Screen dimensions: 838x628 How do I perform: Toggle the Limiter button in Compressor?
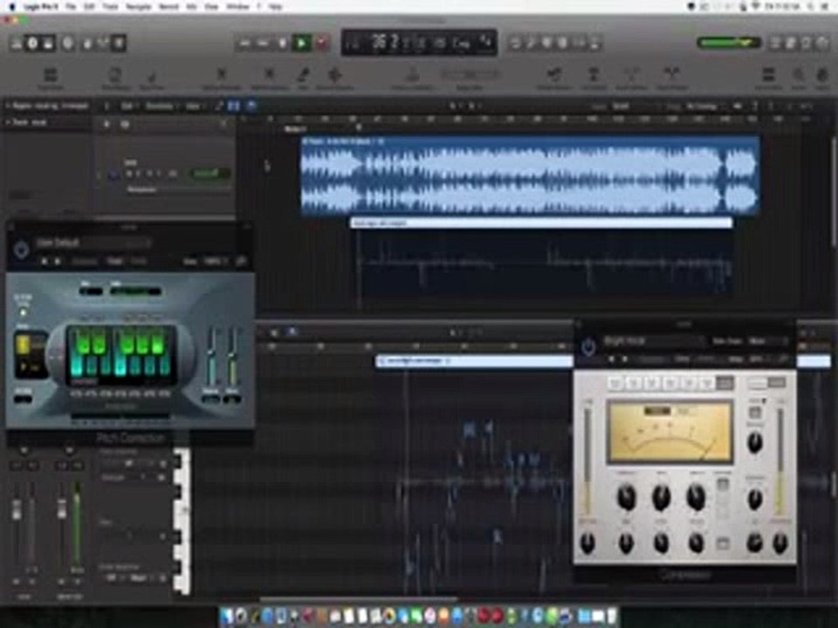point(754,413)
